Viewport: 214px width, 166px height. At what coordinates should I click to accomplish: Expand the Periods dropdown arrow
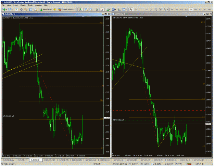point(115,10)
